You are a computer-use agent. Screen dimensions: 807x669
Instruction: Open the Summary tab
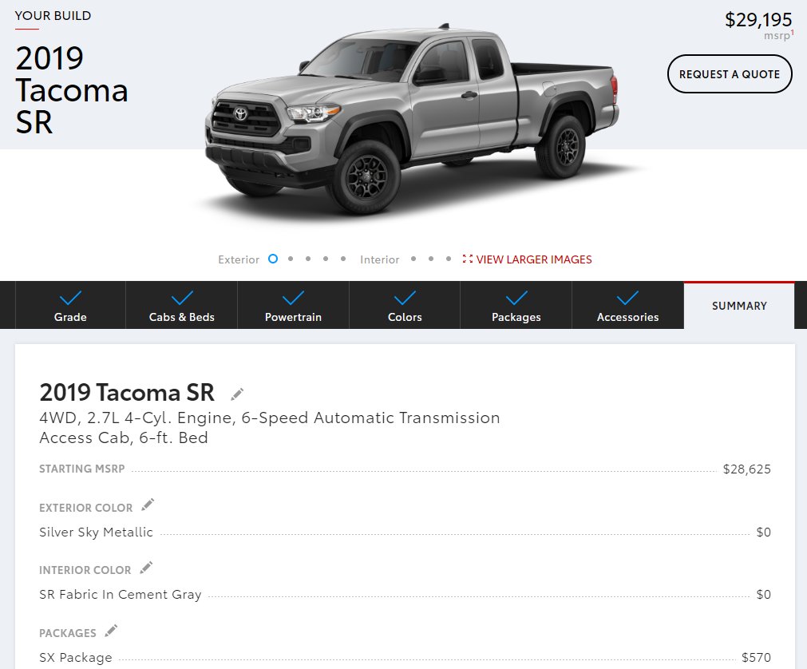pos(739,306)
